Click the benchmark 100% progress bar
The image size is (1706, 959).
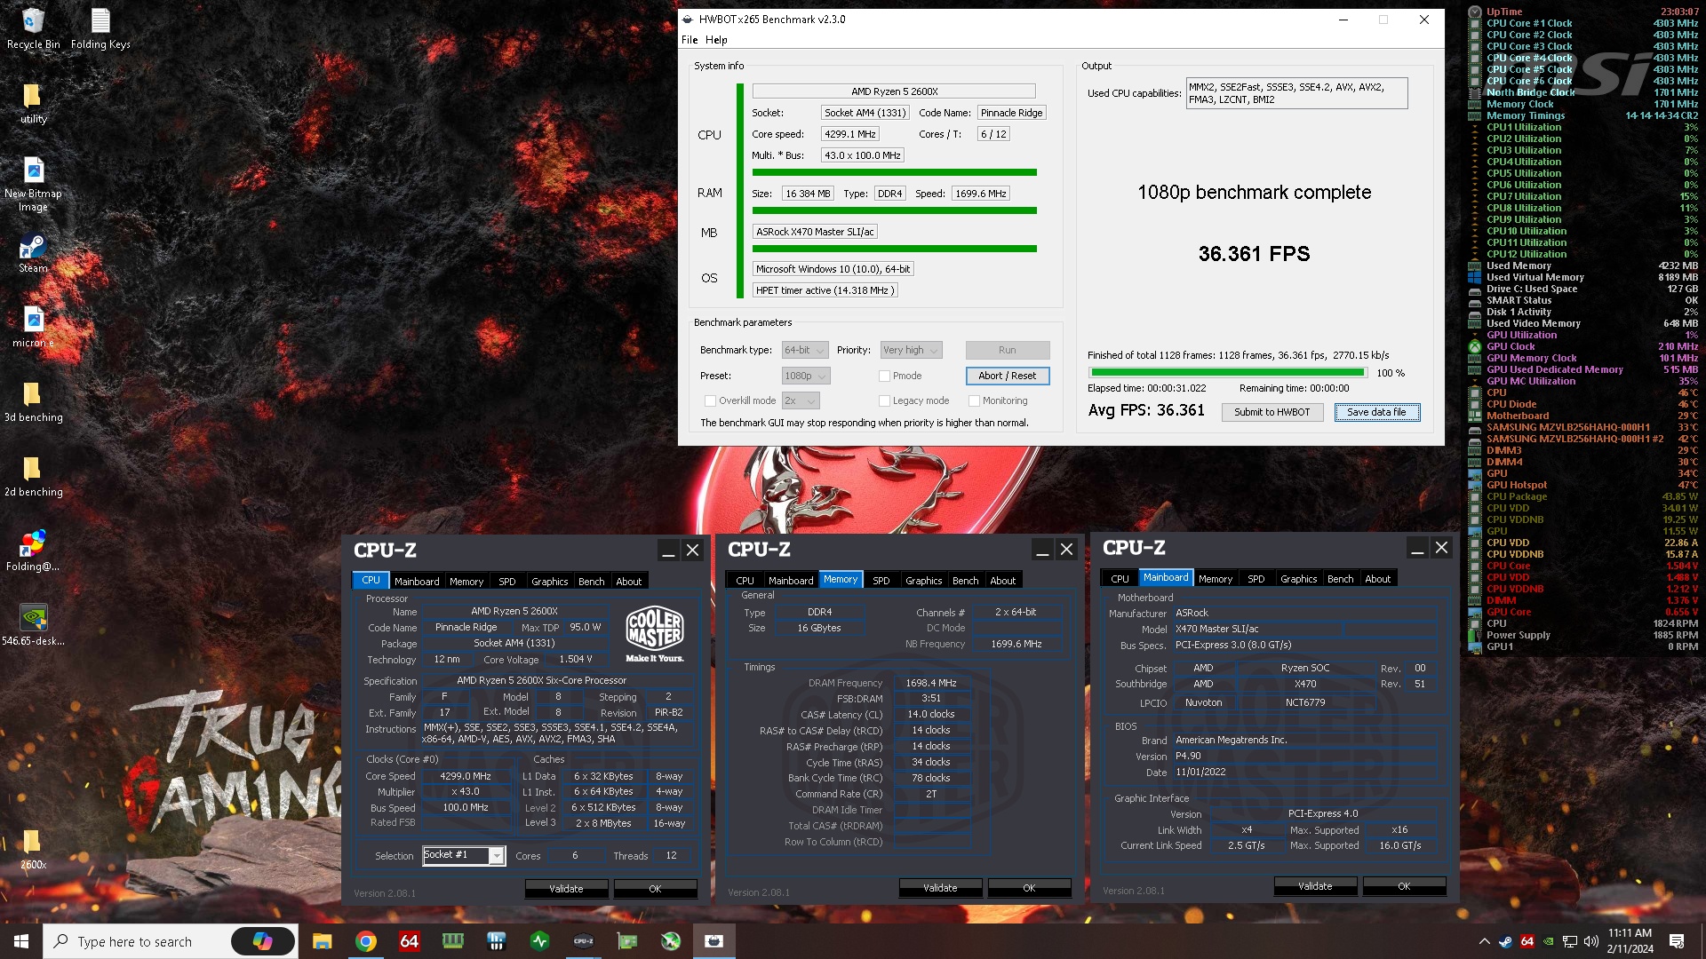point(1228,373)
